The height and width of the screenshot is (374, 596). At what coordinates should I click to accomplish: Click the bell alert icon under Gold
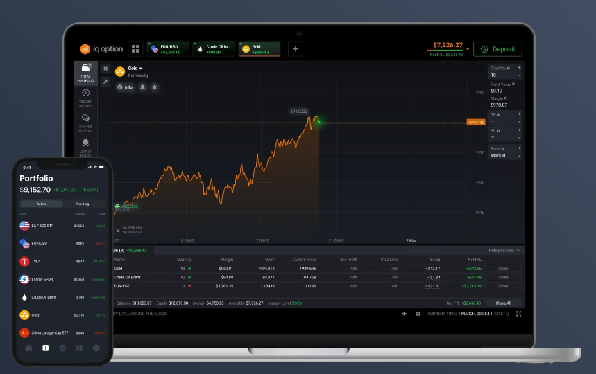click(142, 87)
